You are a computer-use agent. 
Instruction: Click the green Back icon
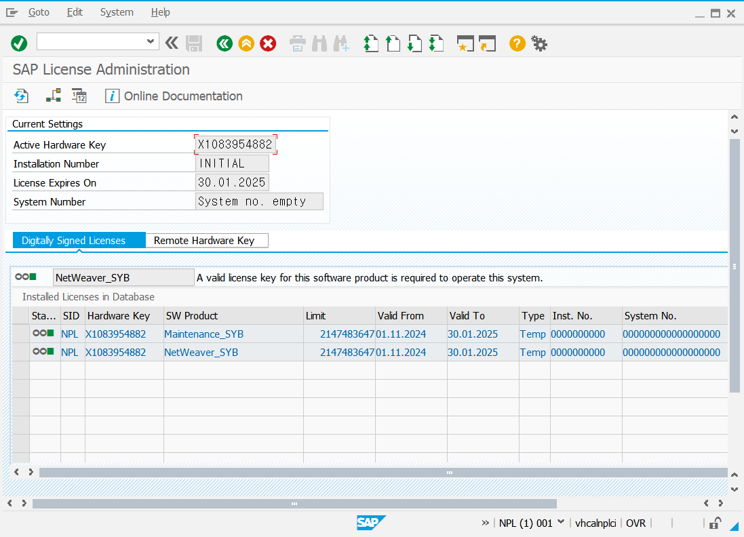[224, 43]
